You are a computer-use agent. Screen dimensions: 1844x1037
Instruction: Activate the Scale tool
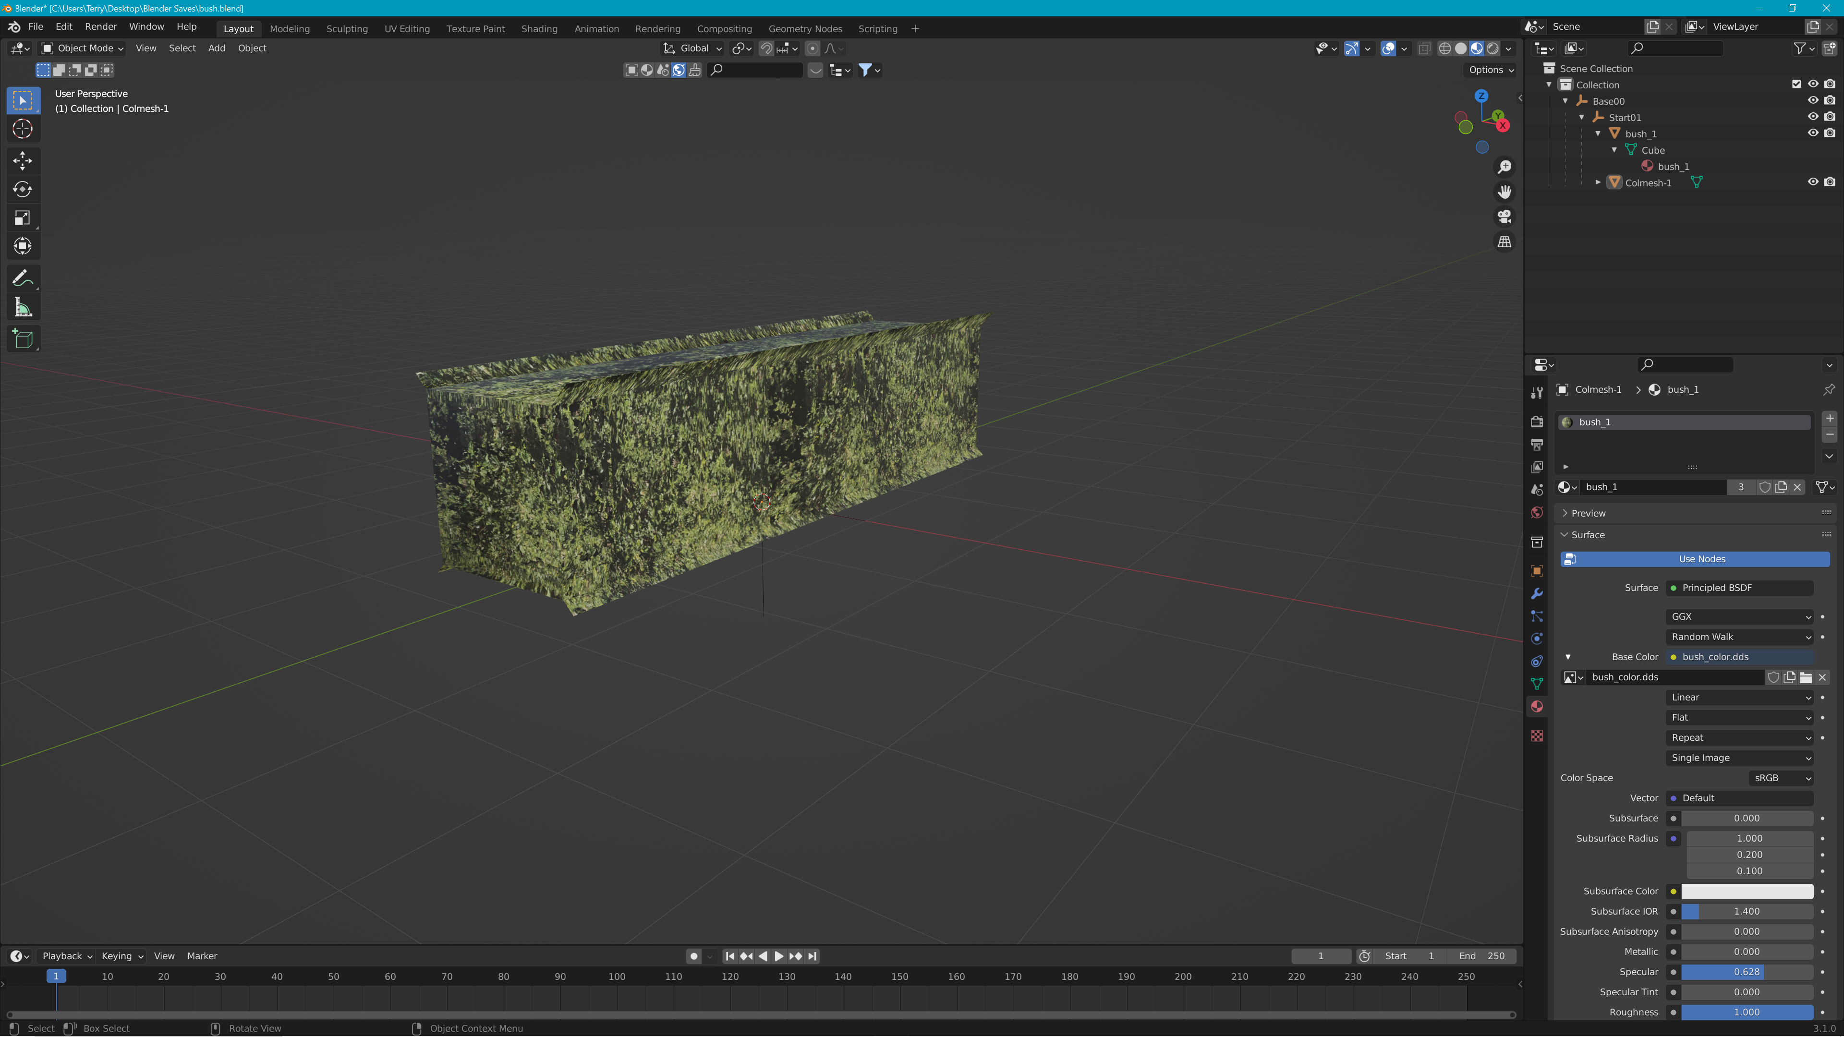coord(22,218)
